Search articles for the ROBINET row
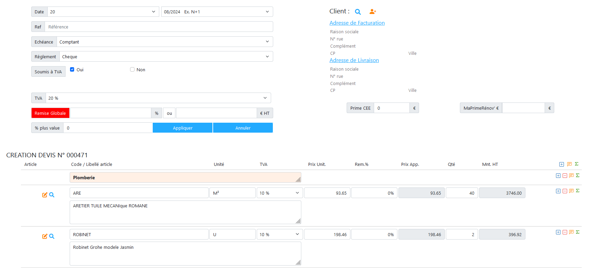Screen dimensions: 603x268 coord(51,236)
